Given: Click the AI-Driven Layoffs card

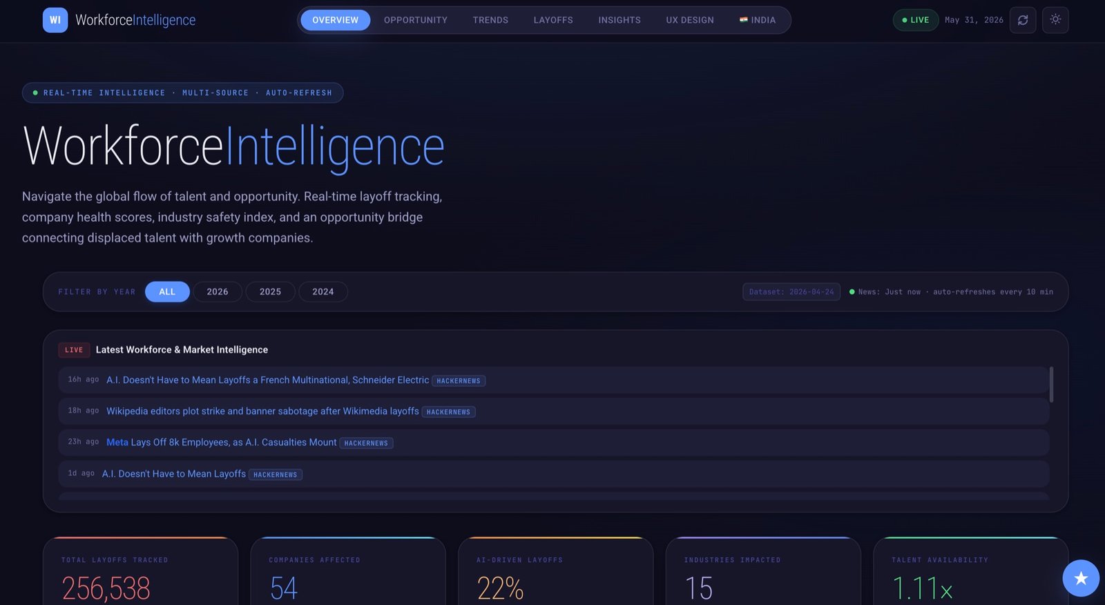Looking at the screenshot, I should (x=555, y=571).
